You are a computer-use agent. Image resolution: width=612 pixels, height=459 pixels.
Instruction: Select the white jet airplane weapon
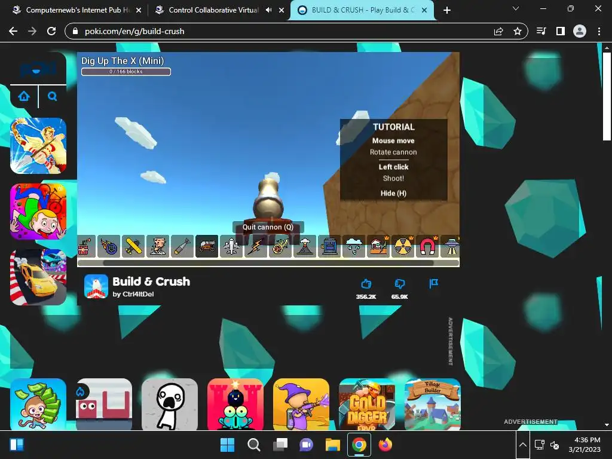click(x=231, y=246)
